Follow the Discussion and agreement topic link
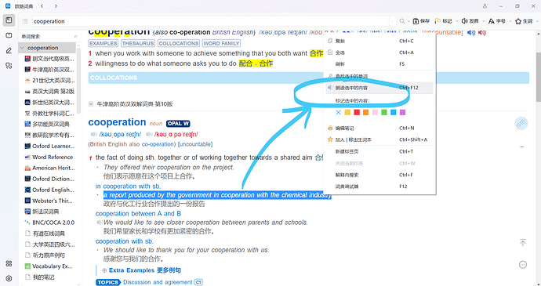 click(x=158, y=282)
